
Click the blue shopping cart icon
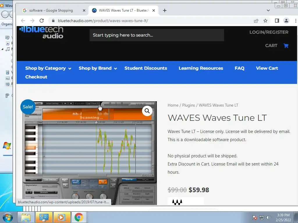click(x=286, y=46)
